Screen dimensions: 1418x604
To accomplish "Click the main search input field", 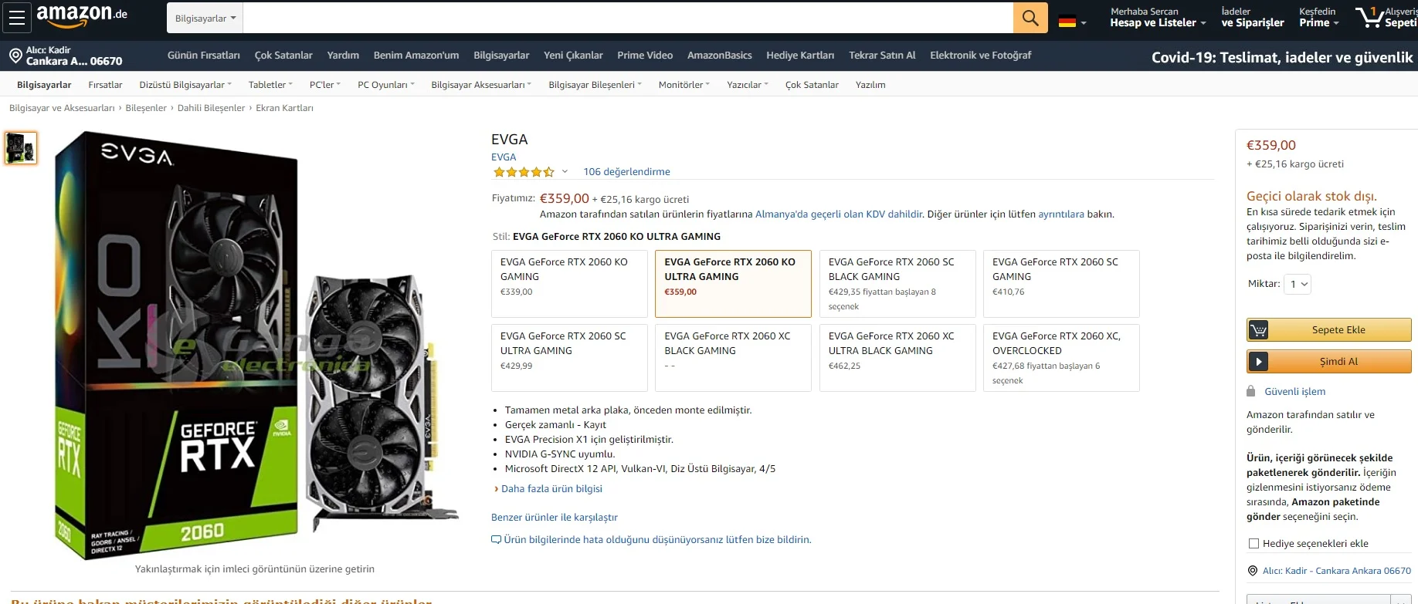I will coord(627,18).
